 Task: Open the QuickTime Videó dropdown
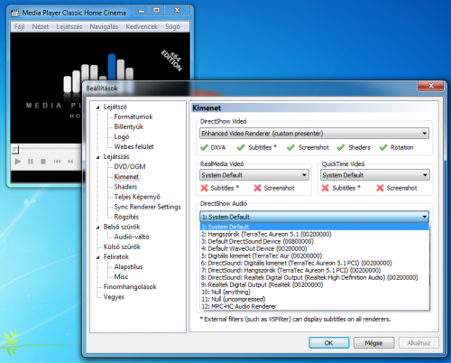tap(375, 175)
